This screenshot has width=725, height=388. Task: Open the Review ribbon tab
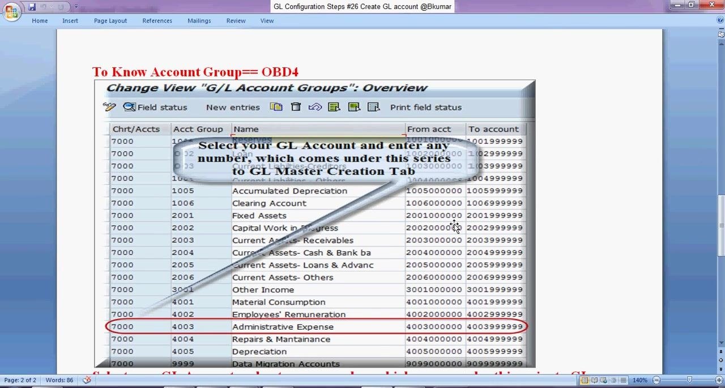point(236,21)
